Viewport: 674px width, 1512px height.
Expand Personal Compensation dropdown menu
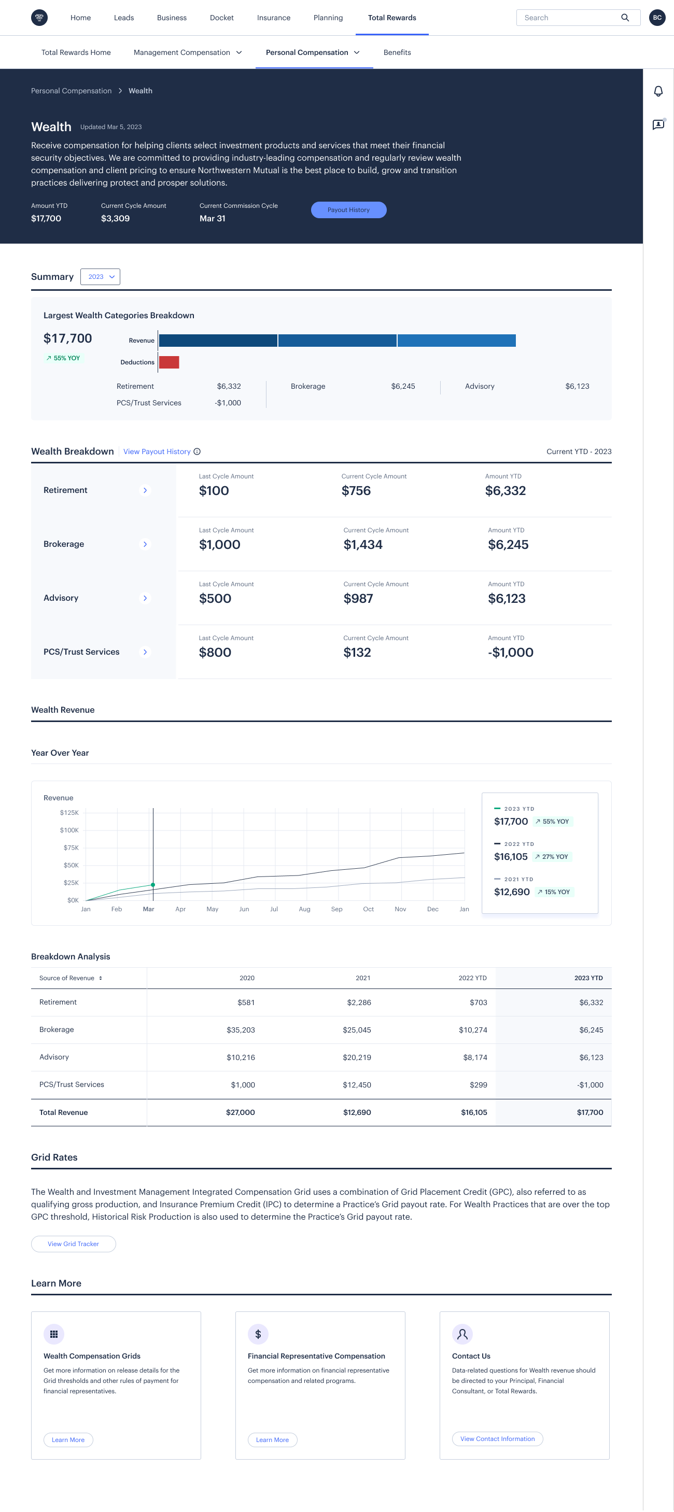click(314, 52)
